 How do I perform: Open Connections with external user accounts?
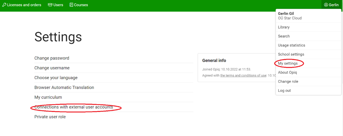[x=74, y=107]
